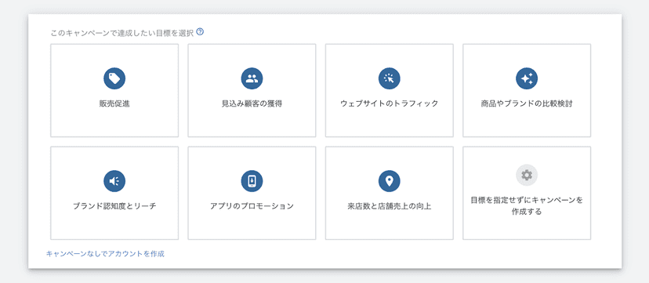
Task: Select the 目標を指定せずにキャンペーンを作成する label text
Action: [x=527, y=206]
